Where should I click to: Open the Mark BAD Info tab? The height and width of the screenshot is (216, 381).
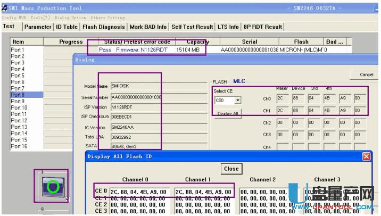pos(147,27)
